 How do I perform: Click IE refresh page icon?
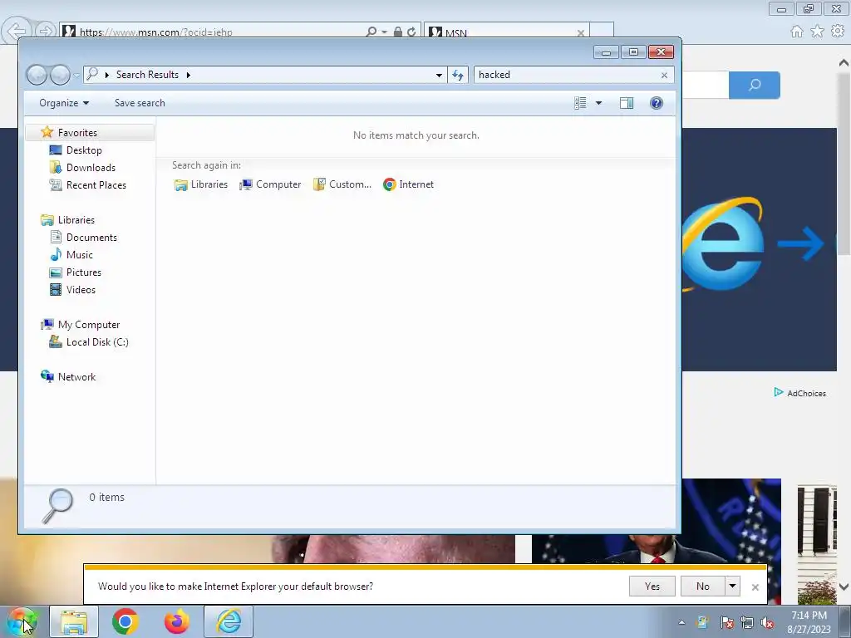tap(411, 32)
